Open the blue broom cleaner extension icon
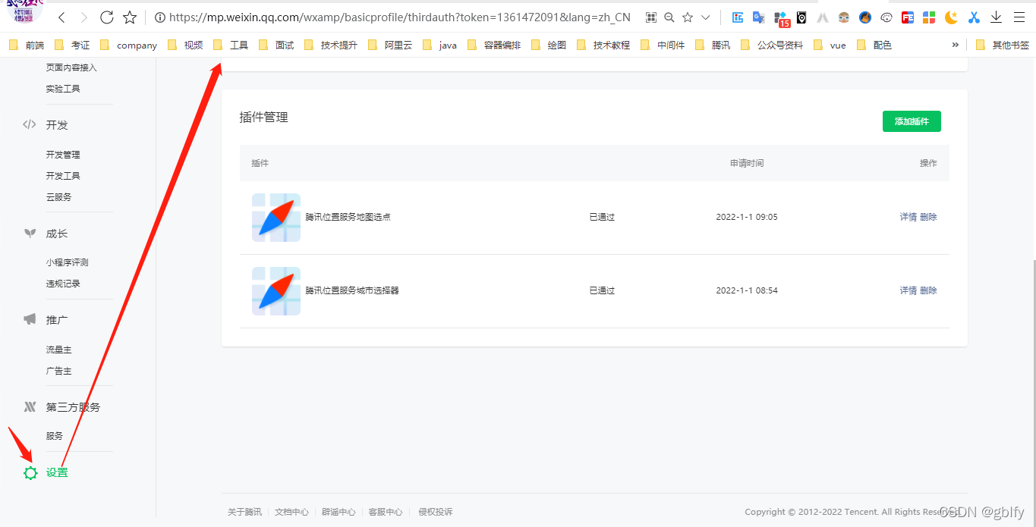This screenshot has width=1036, height=527. (865, 17)
